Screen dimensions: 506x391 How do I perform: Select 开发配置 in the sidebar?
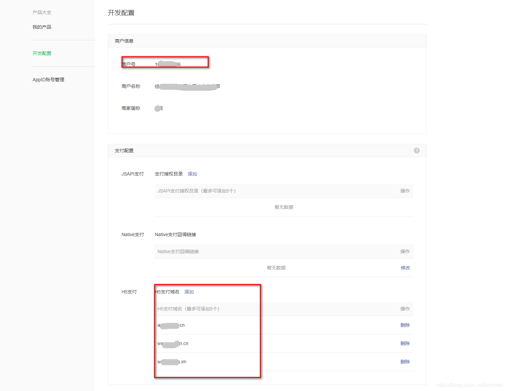42,53
